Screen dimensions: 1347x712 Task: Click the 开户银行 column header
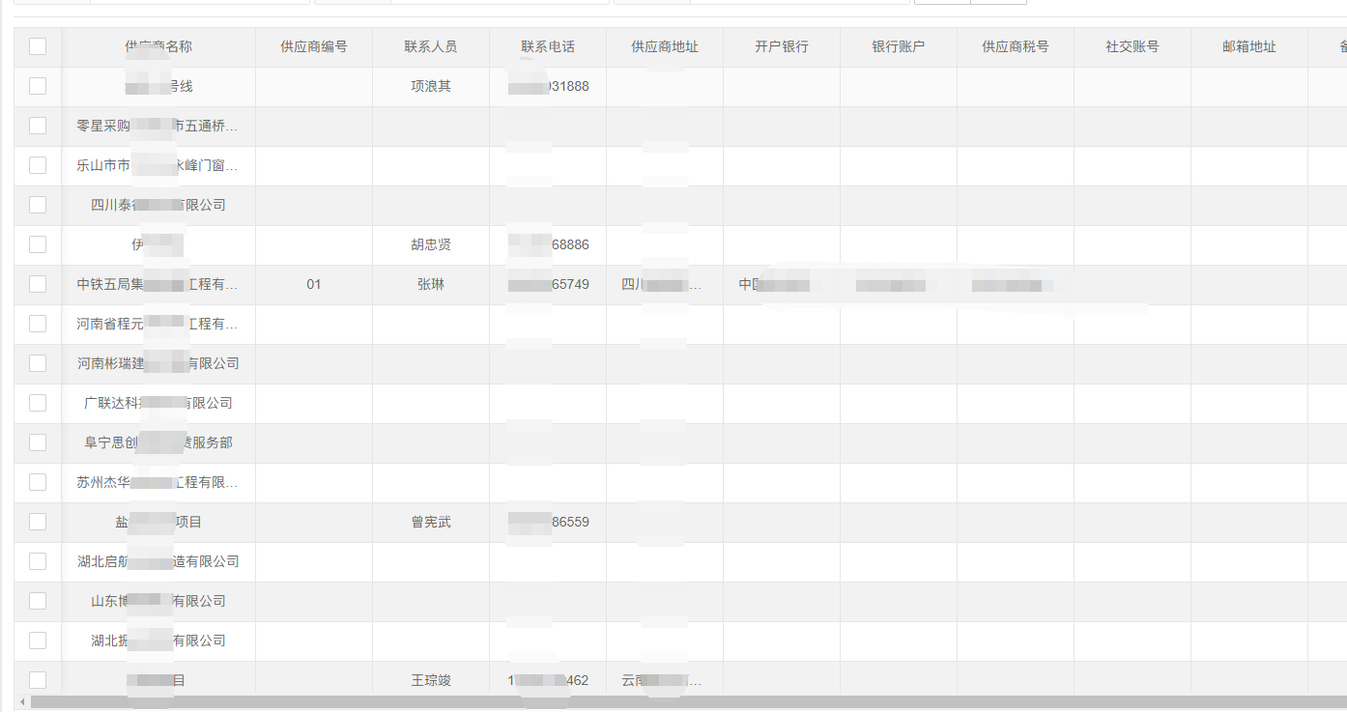782,45
